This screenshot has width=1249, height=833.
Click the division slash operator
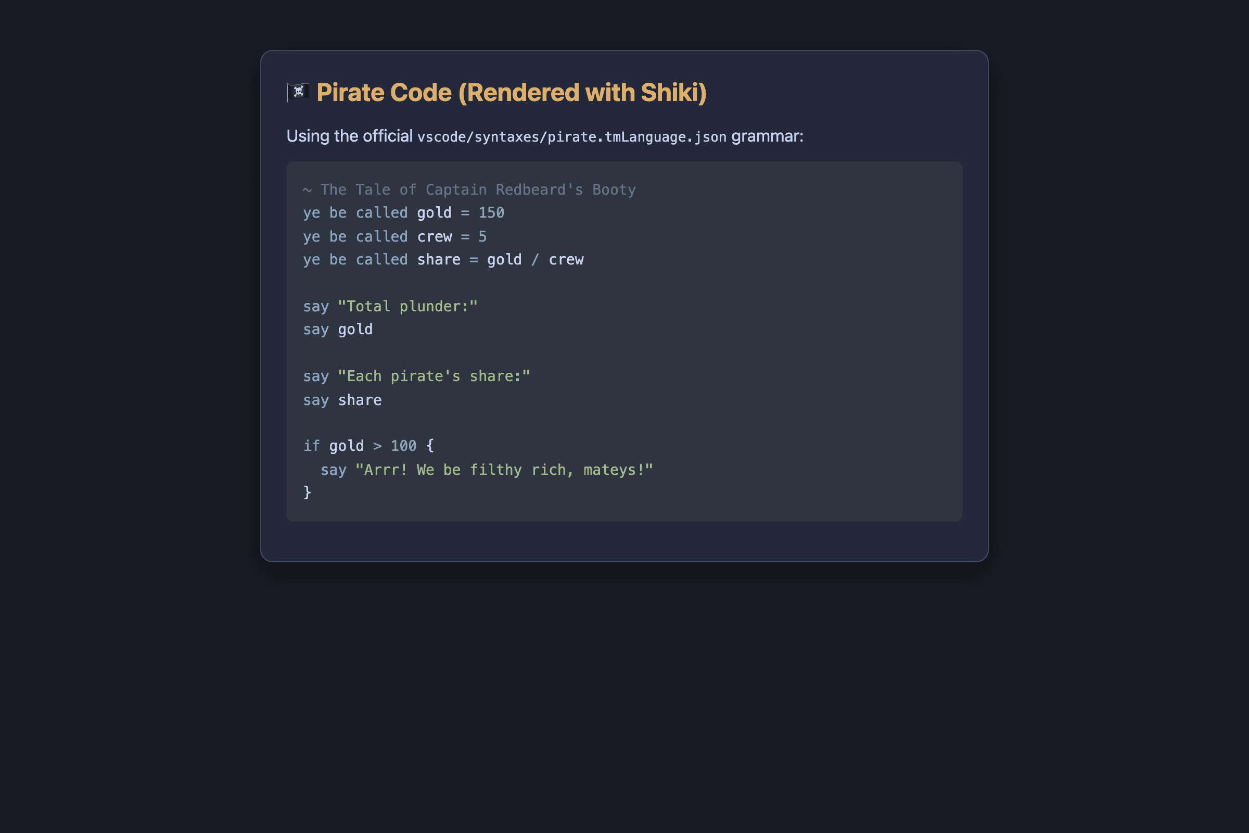pyautogui.click(x=536, y=260)
